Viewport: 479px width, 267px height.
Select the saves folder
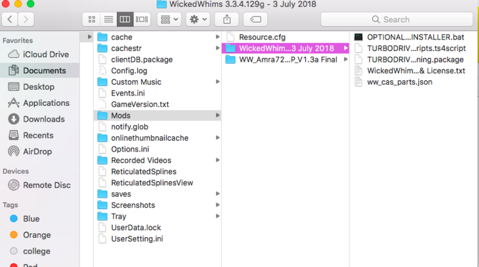pyautogui.click(x=158, y=194)
